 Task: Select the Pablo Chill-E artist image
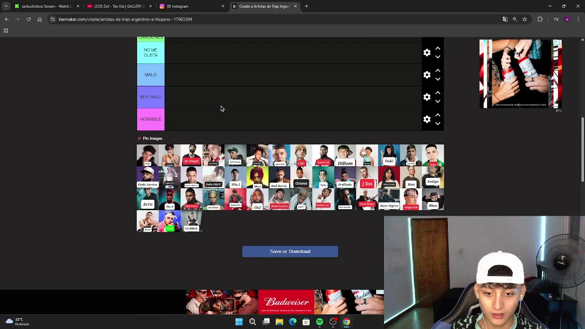pyautogui.click(x=213, y=177)
